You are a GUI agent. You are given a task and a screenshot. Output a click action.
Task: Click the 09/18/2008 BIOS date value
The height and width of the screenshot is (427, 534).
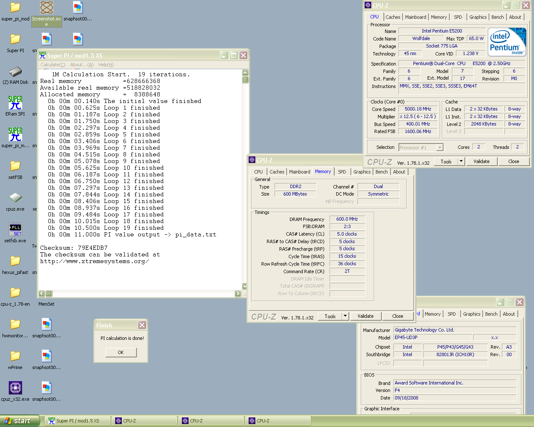[455, 398]
